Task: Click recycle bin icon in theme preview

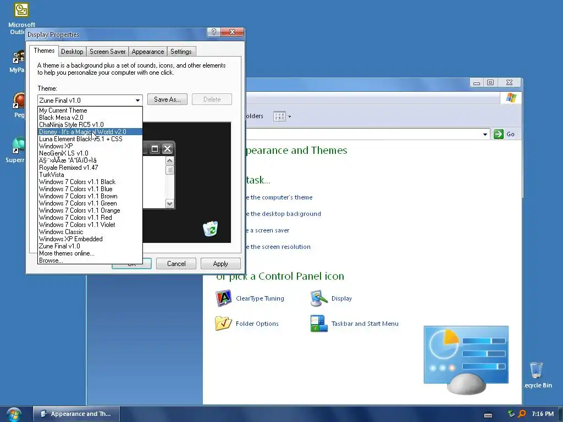Action: point(211,229)
